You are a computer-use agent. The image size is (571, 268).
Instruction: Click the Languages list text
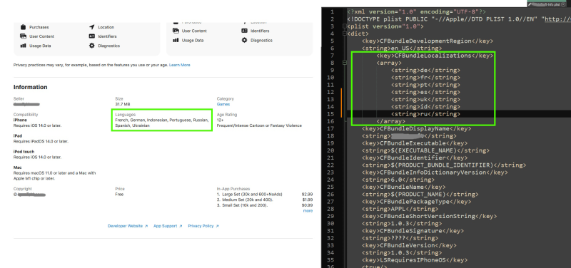point(162,123)
